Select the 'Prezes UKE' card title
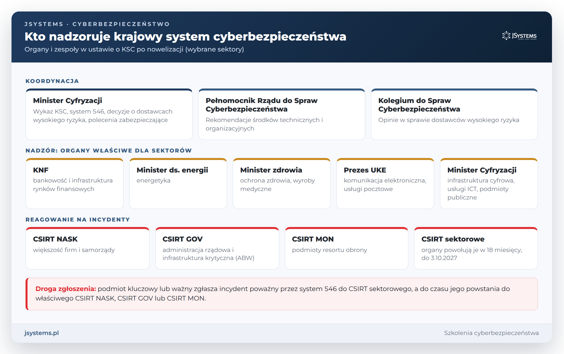 pos(365,170)
